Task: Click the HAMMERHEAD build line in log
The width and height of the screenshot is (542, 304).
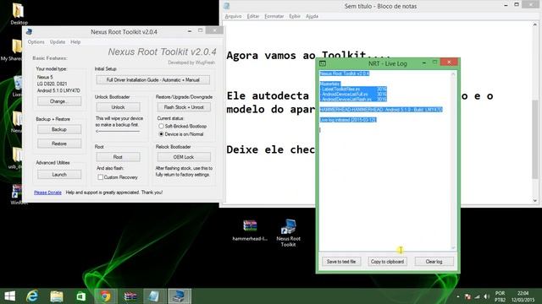Action: pyautogui.click(x=381, y=110)
